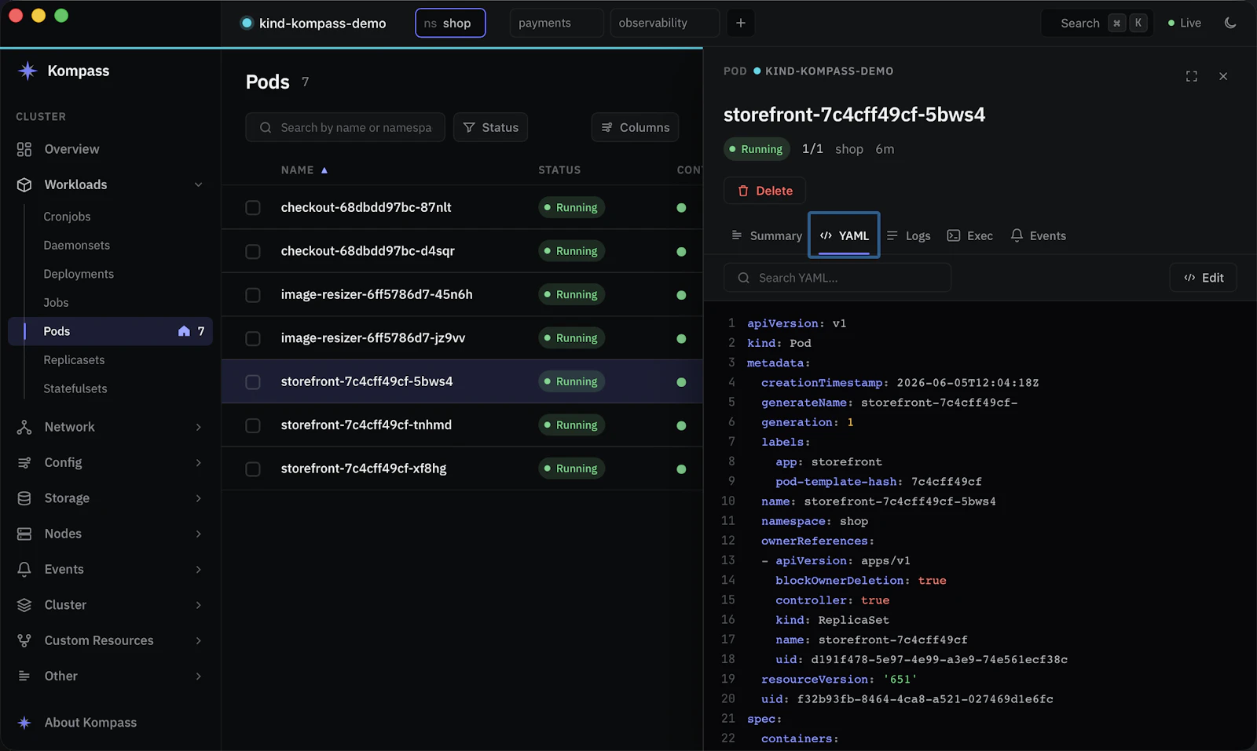Expand the Config section chevron
The image size is (1257, 751).
point(198,462)
